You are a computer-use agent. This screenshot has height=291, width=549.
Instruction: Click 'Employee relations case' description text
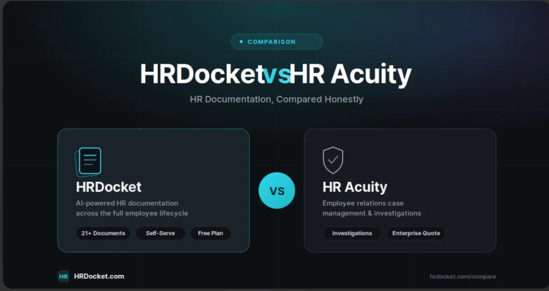363,203
